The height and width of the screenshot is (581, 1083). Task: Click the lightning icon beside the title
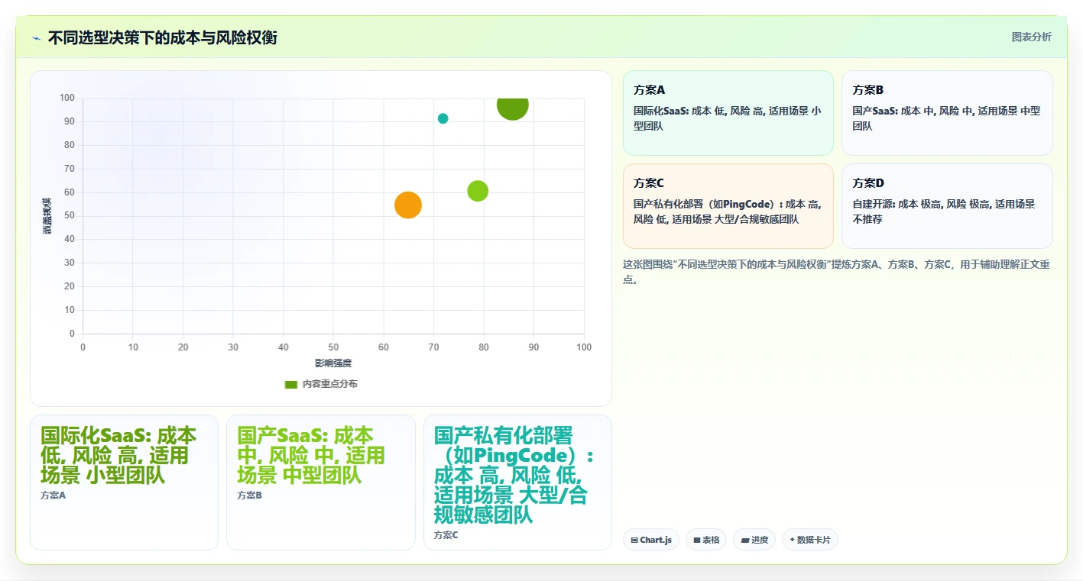36,38
